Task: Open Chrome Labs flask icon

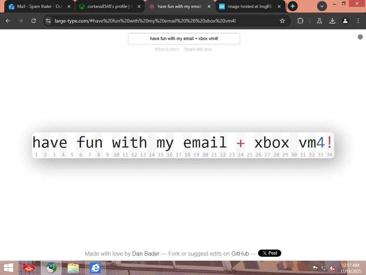Action: (x=319, y=21)
